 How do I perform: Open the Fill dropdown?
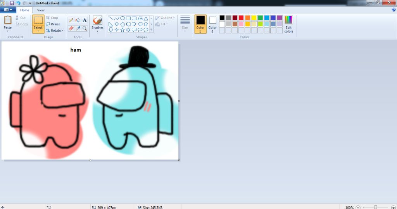162,24
